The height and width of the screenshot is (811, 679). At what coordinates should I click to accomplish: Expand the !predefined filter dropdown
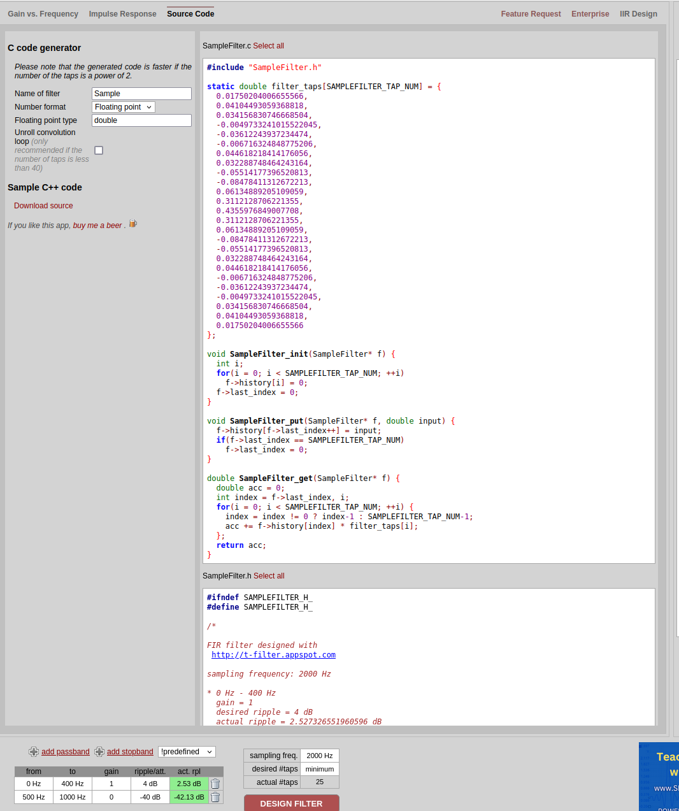187,752
